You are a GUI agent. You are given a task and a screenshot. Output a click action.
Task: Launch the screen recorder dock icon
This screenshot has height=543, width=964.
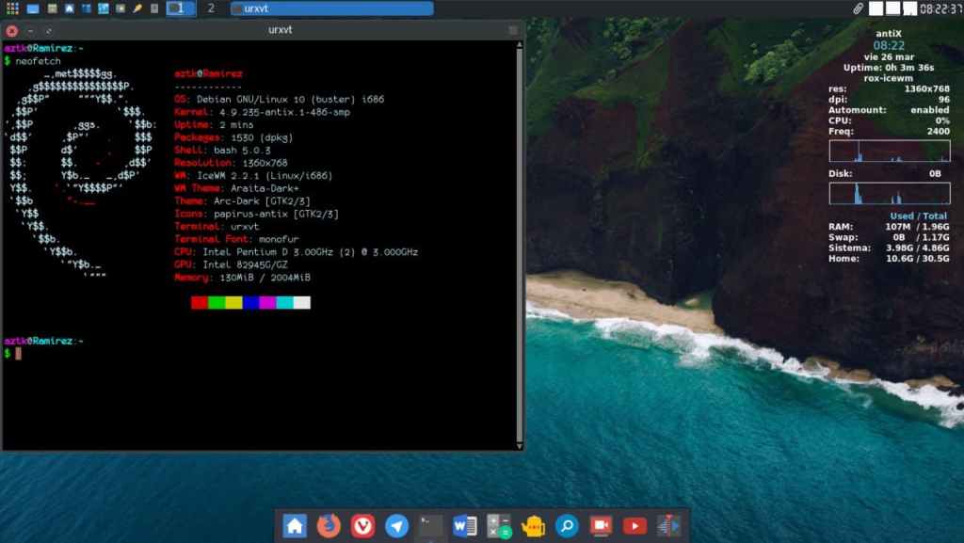tap(601, 526)
